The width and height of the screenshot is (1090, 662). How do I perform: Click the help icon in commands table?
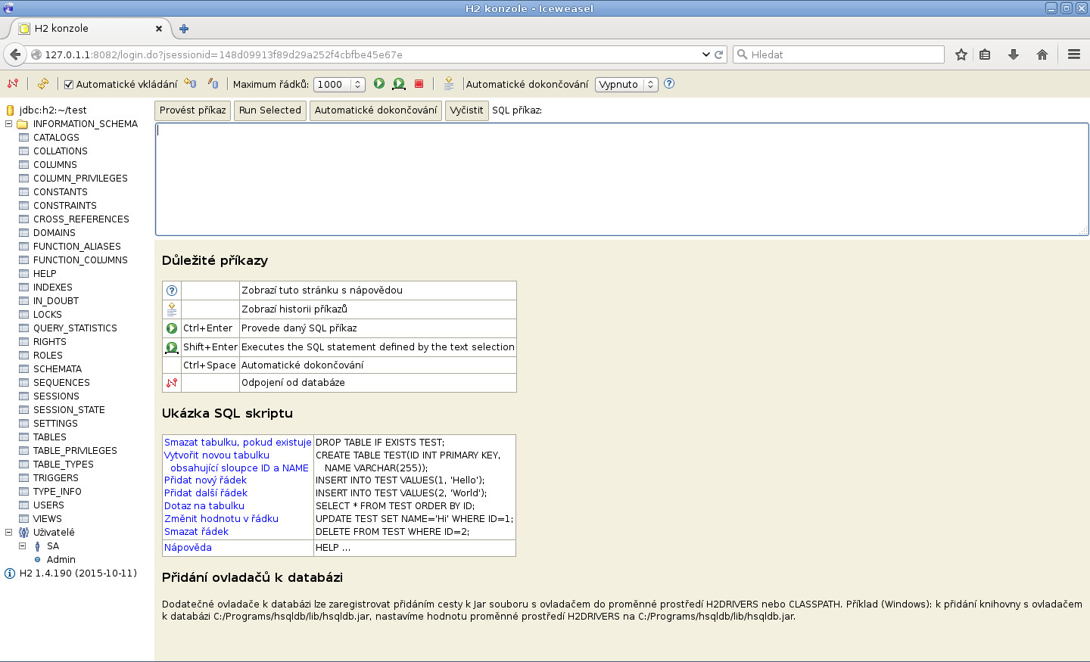(172, 291)
